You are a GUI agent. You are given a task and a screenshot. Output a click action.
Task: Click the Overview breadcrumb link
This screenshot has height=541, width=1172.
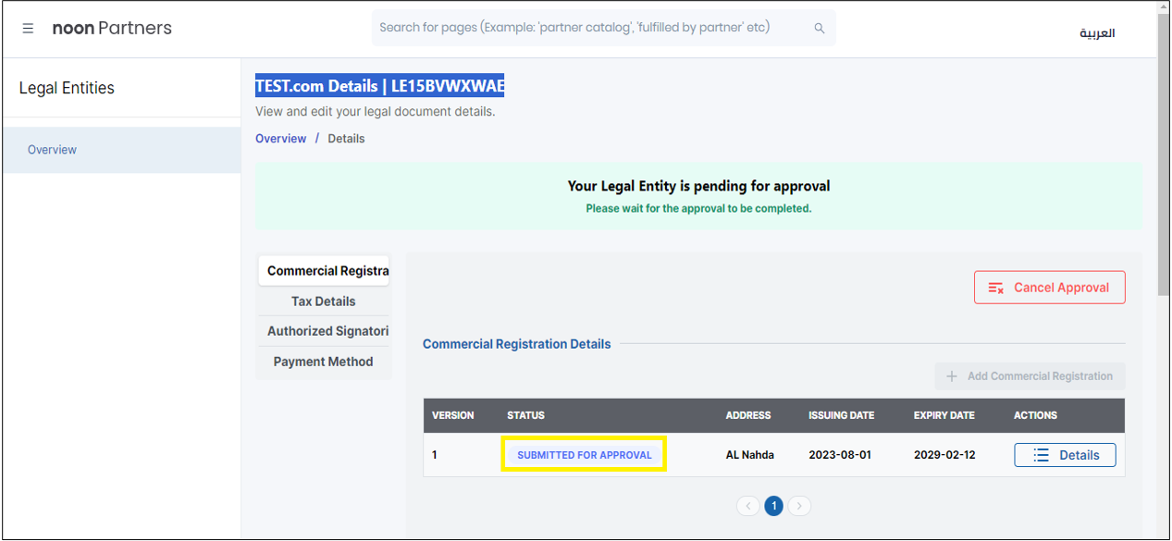[280, 139]
